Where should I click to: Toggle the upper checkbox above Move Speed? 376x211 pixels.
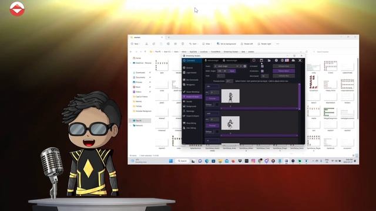[x=262, y=66]
